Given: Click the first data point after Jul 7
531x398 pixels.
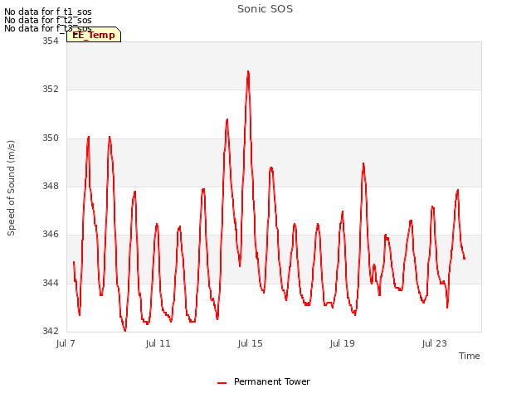Looking at the screenshot, I should click(x=74, y=262).
